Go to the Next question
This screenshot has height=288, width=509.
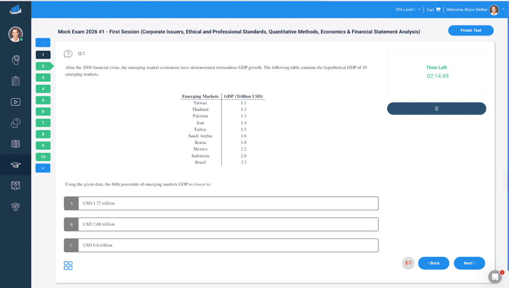(469, 263)
